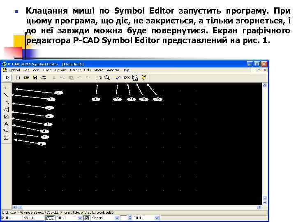This screenshot has width=296, height=222.
Task: Open the Edit menu
Action: (26, 70)
